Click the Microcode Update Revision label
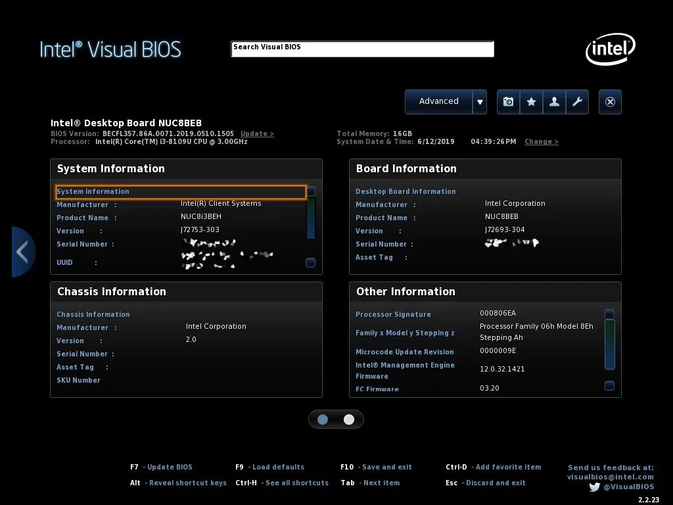Viewport: 673px width, 505px height. 405,352
